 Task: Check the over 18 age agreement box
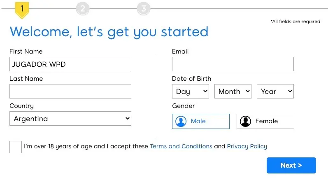tap(16, 147)
